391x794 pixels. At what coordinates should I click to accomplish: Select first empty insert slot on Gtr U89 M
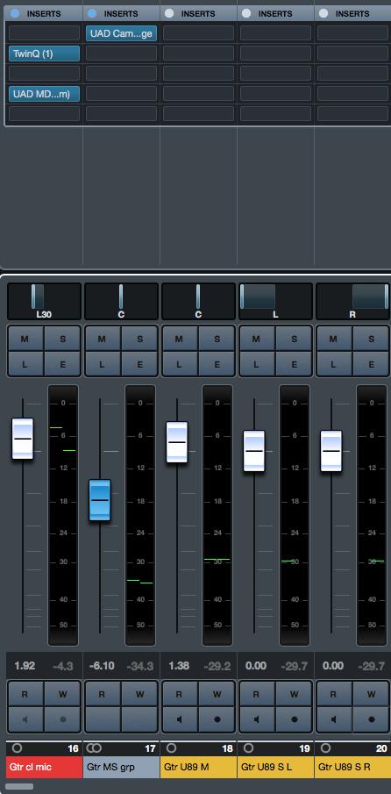198,33
